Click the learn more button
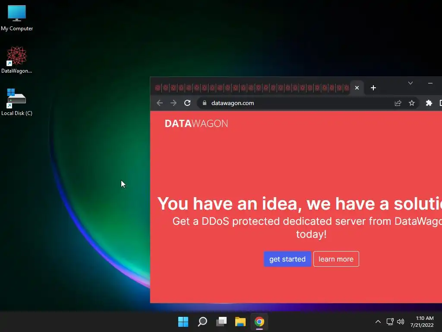The width and height of the screenshot is (442, 332). 336,259
